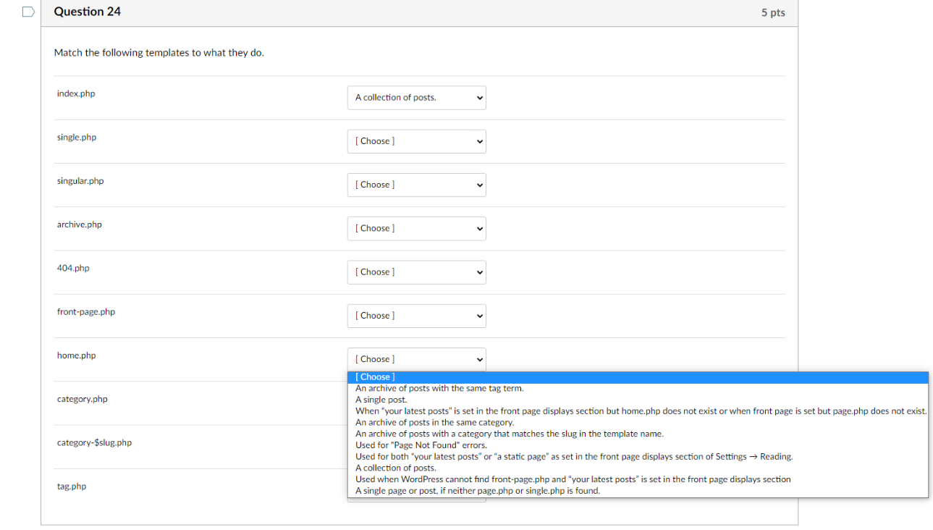Click the 'Question 24' heading

88,12
